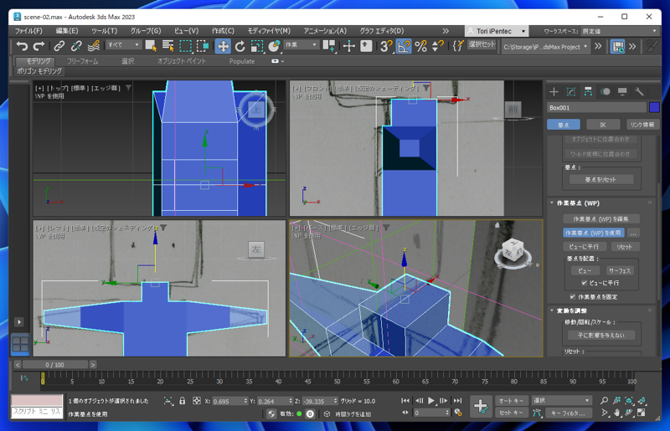Screen dimensions: 670x431
Task: Click the 基点をリセット button
Action: [600, 179]
